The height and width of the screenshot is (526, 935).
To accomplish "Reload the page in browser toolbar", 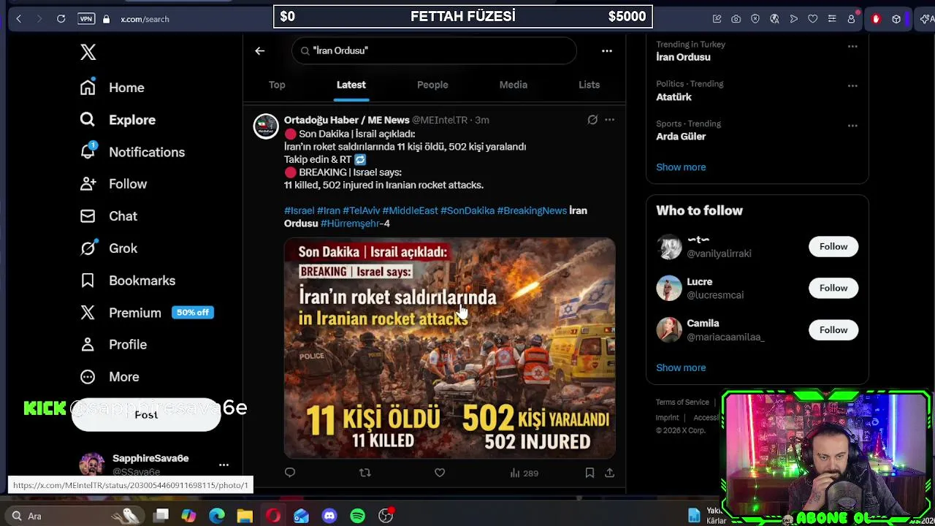I will 61,19.
